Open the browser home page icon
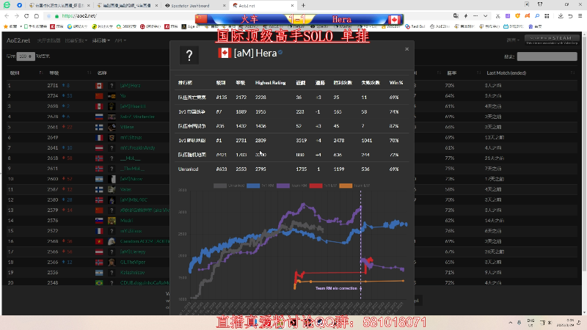The height and width of the screenshot is (330, 587). [36, 16]
